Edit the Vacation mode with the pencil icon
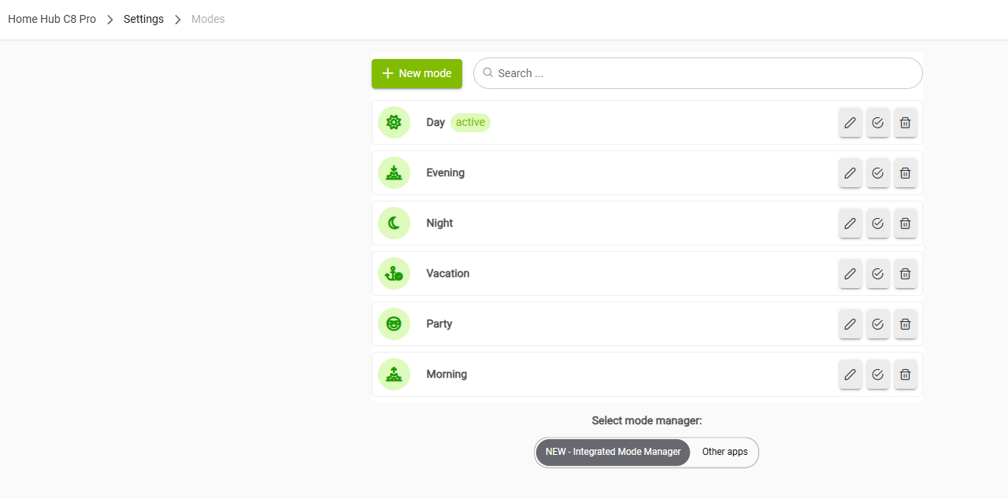Image resolution: width=1008 pixels, height=499 pixels. 850,274
